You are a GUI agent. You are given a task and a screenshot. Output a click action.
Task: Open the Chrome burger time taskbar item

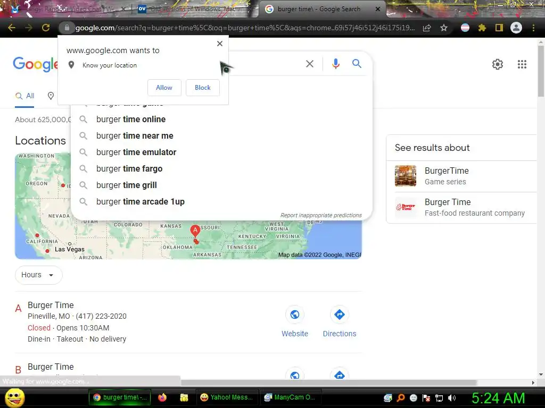coord(120,397)
